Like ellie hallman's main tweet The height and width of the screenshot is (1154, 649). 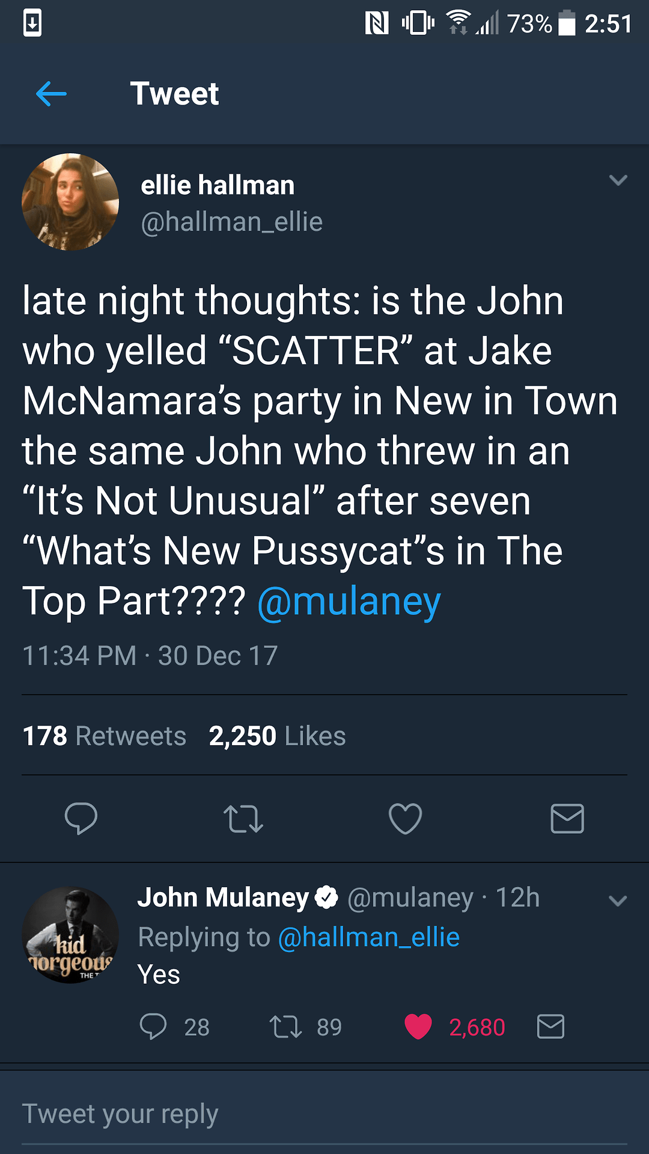[405, 819]
